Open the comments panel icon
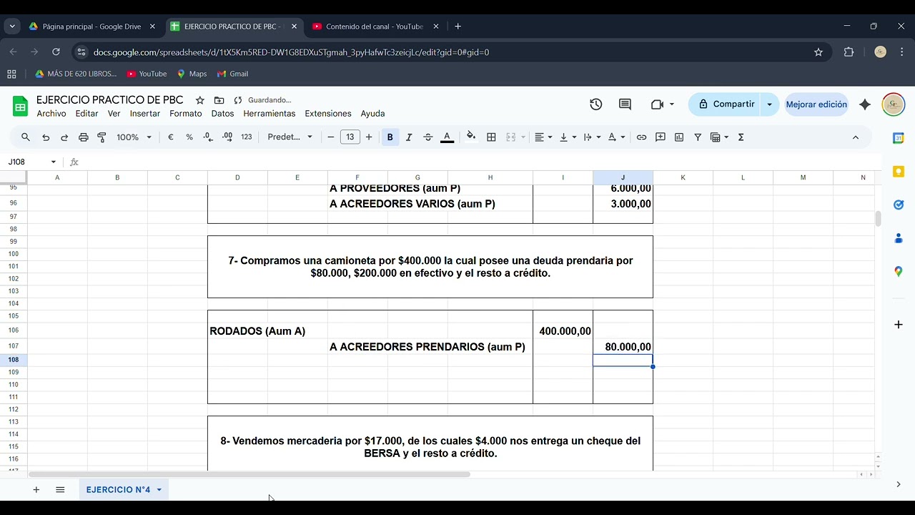Screen dimensions: 915x515 [625, 104]
